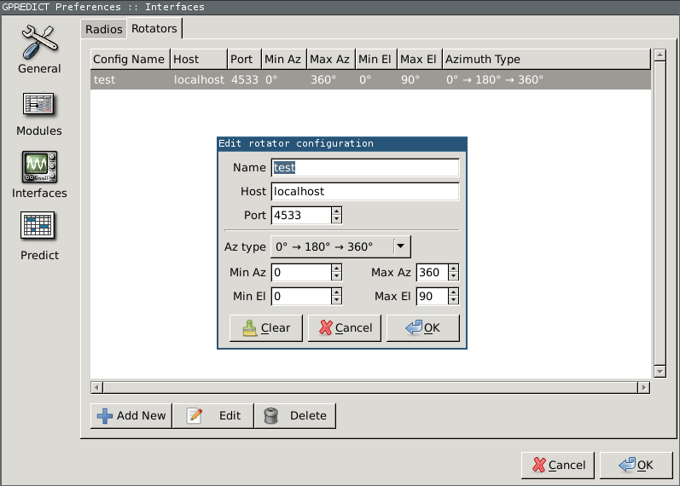Click Cancel in rotator edit dialog
Viewport: 680px width, 486px height.
[x=344, y=327]
